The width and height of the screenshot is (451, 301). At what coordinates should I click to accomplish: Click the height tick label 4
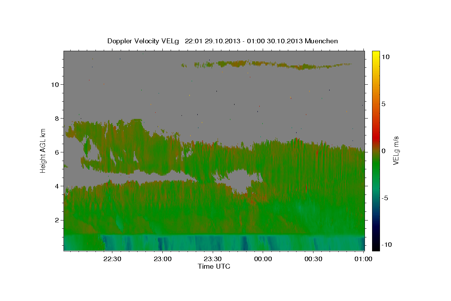click(x=56, y=186)
